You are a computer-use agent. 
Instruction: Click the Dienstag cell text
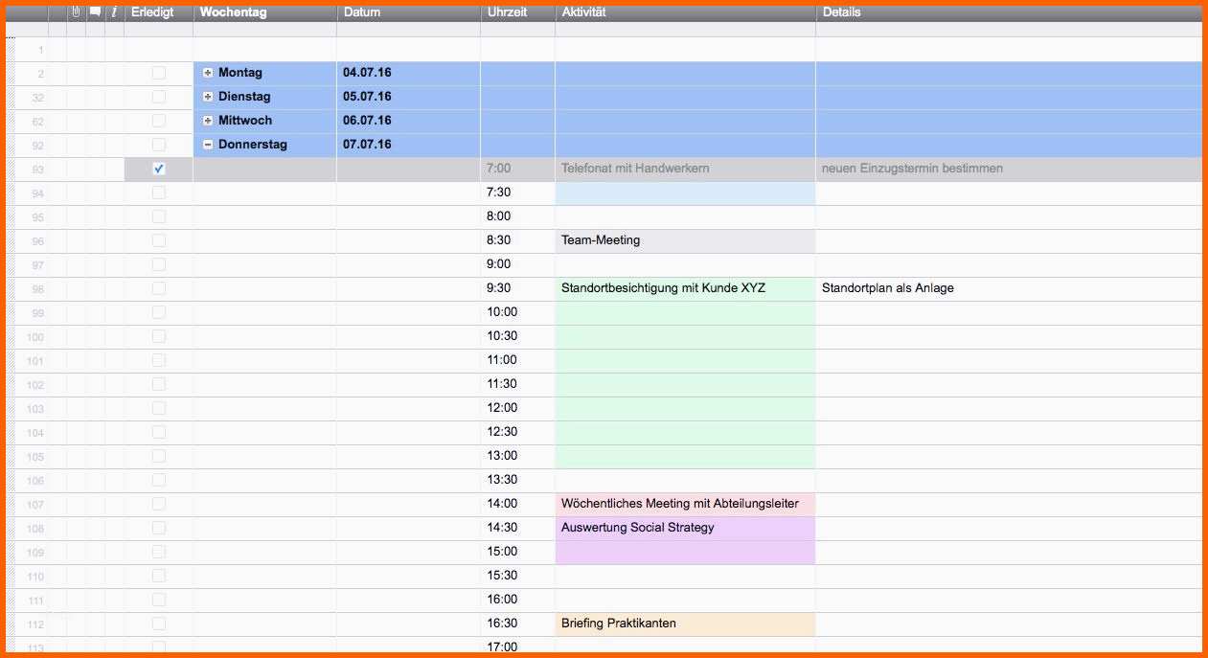tap(244, 97)
